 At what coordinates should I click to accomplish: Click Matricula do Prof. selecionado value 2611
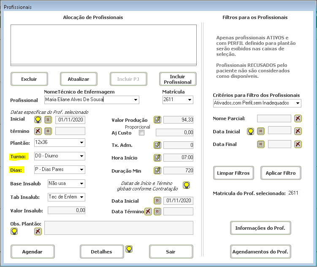click(x=293, y=193)
